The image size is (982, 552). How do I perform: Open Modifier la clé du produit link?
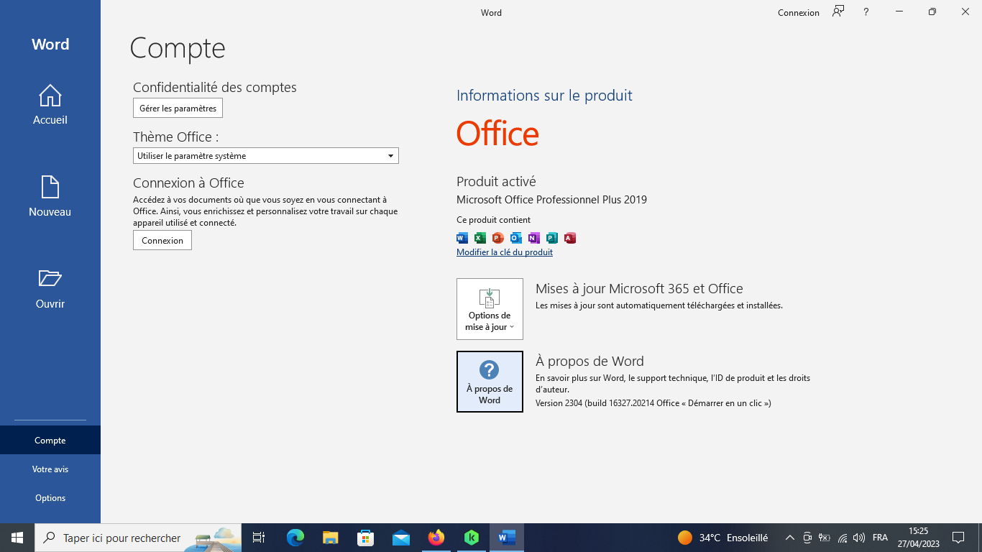(x=505, y=252)
